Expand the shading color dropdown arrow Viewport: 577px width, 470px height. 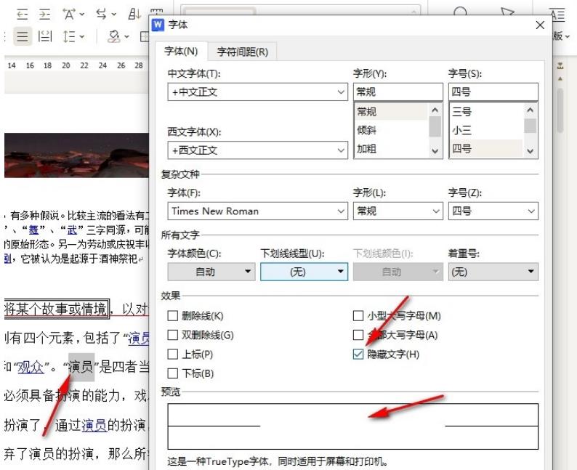126,36
